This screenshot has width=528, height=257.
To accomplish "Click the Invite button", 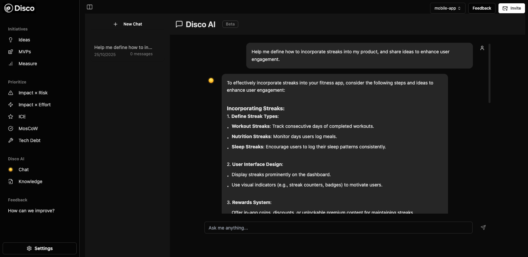I will [x=511, y=8].
